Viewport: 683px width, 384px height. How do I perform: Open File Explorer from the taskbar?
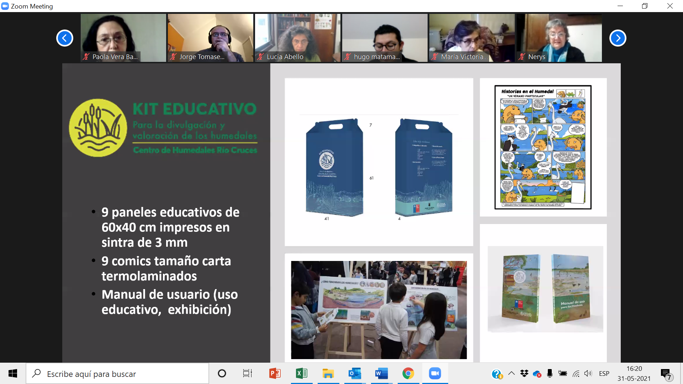(x=328, y=373)
